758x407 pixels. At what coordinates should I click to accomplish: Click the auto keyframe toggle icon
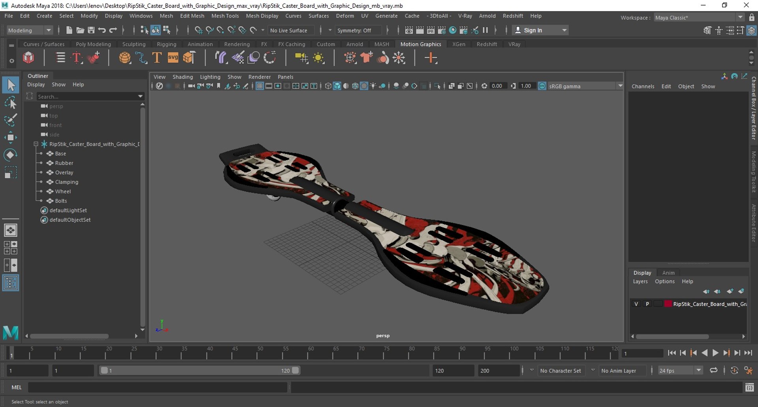734,370
